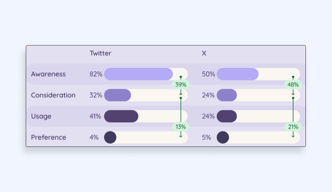Click X's 5% preference dot
The width and height of the screenshot is (332, 192).
pyautogui.click(x=223, y=137)
